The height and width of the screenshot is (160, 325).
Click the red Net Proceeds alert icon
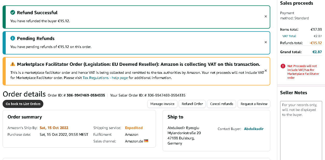click(283, 66)
